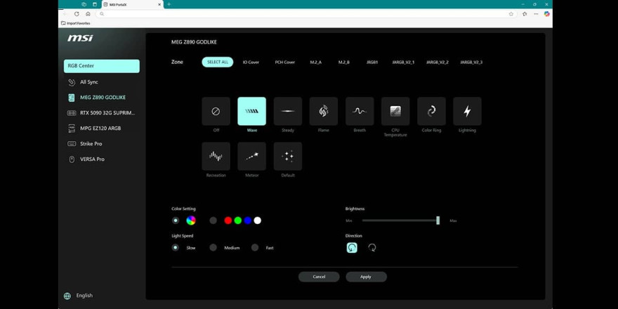Screen dimensions: 618x309
Task: Click the English language globe icon
Action: coord(67,296)
